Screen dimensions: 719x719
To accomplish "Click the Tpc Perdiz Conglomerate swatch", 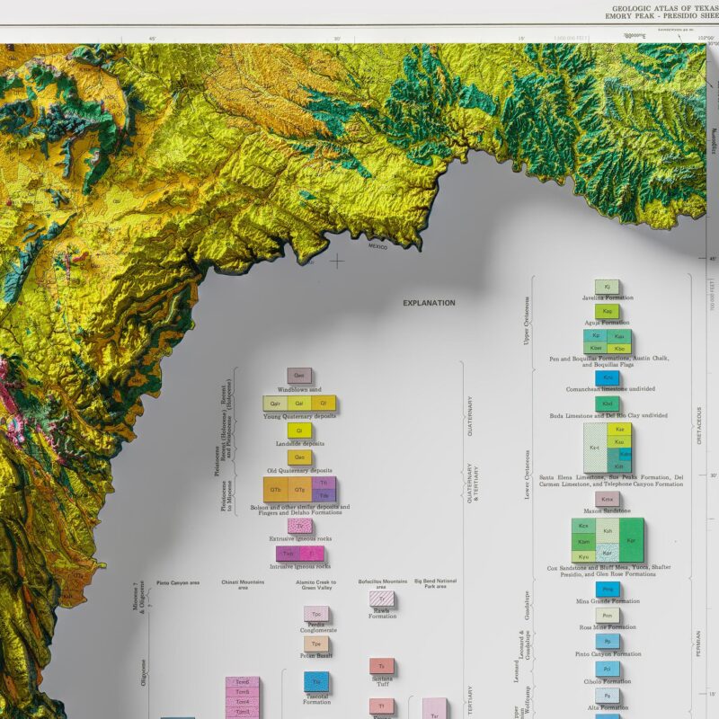I will 316,614.
